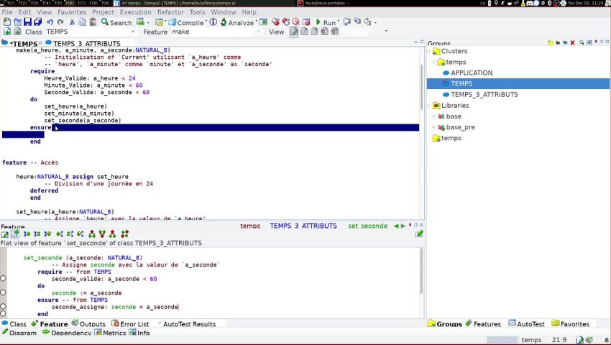The width and height of the screenshot is (611, 345).
Task: Collapse the temps cluster in Groups tree
Action: click(433, 62)
